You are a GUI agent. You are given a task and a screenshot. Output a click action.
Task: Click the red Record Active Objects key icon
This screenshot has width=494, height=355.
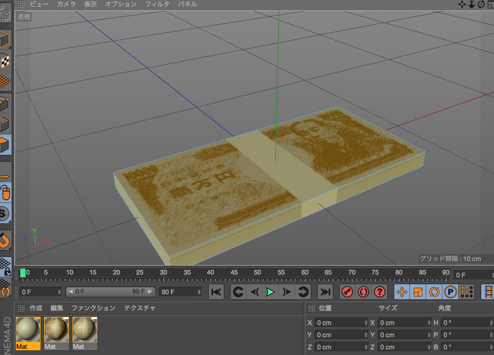(x=347, y=292)
